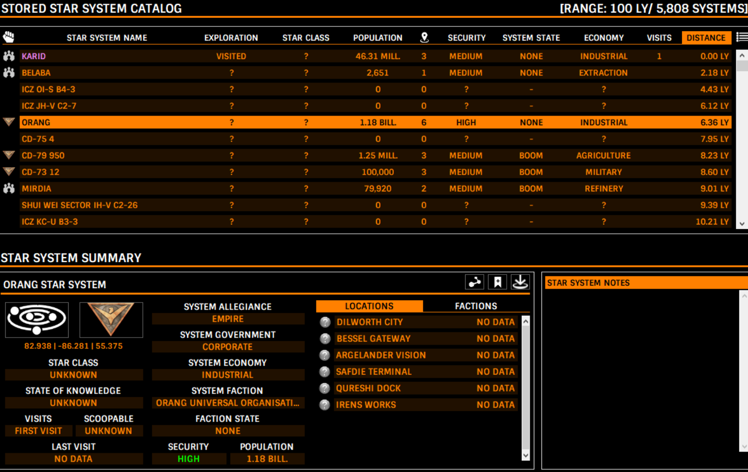Sort by the location pin column header
748x472 pixels.
pyautogui.click(x=424, y=37)
